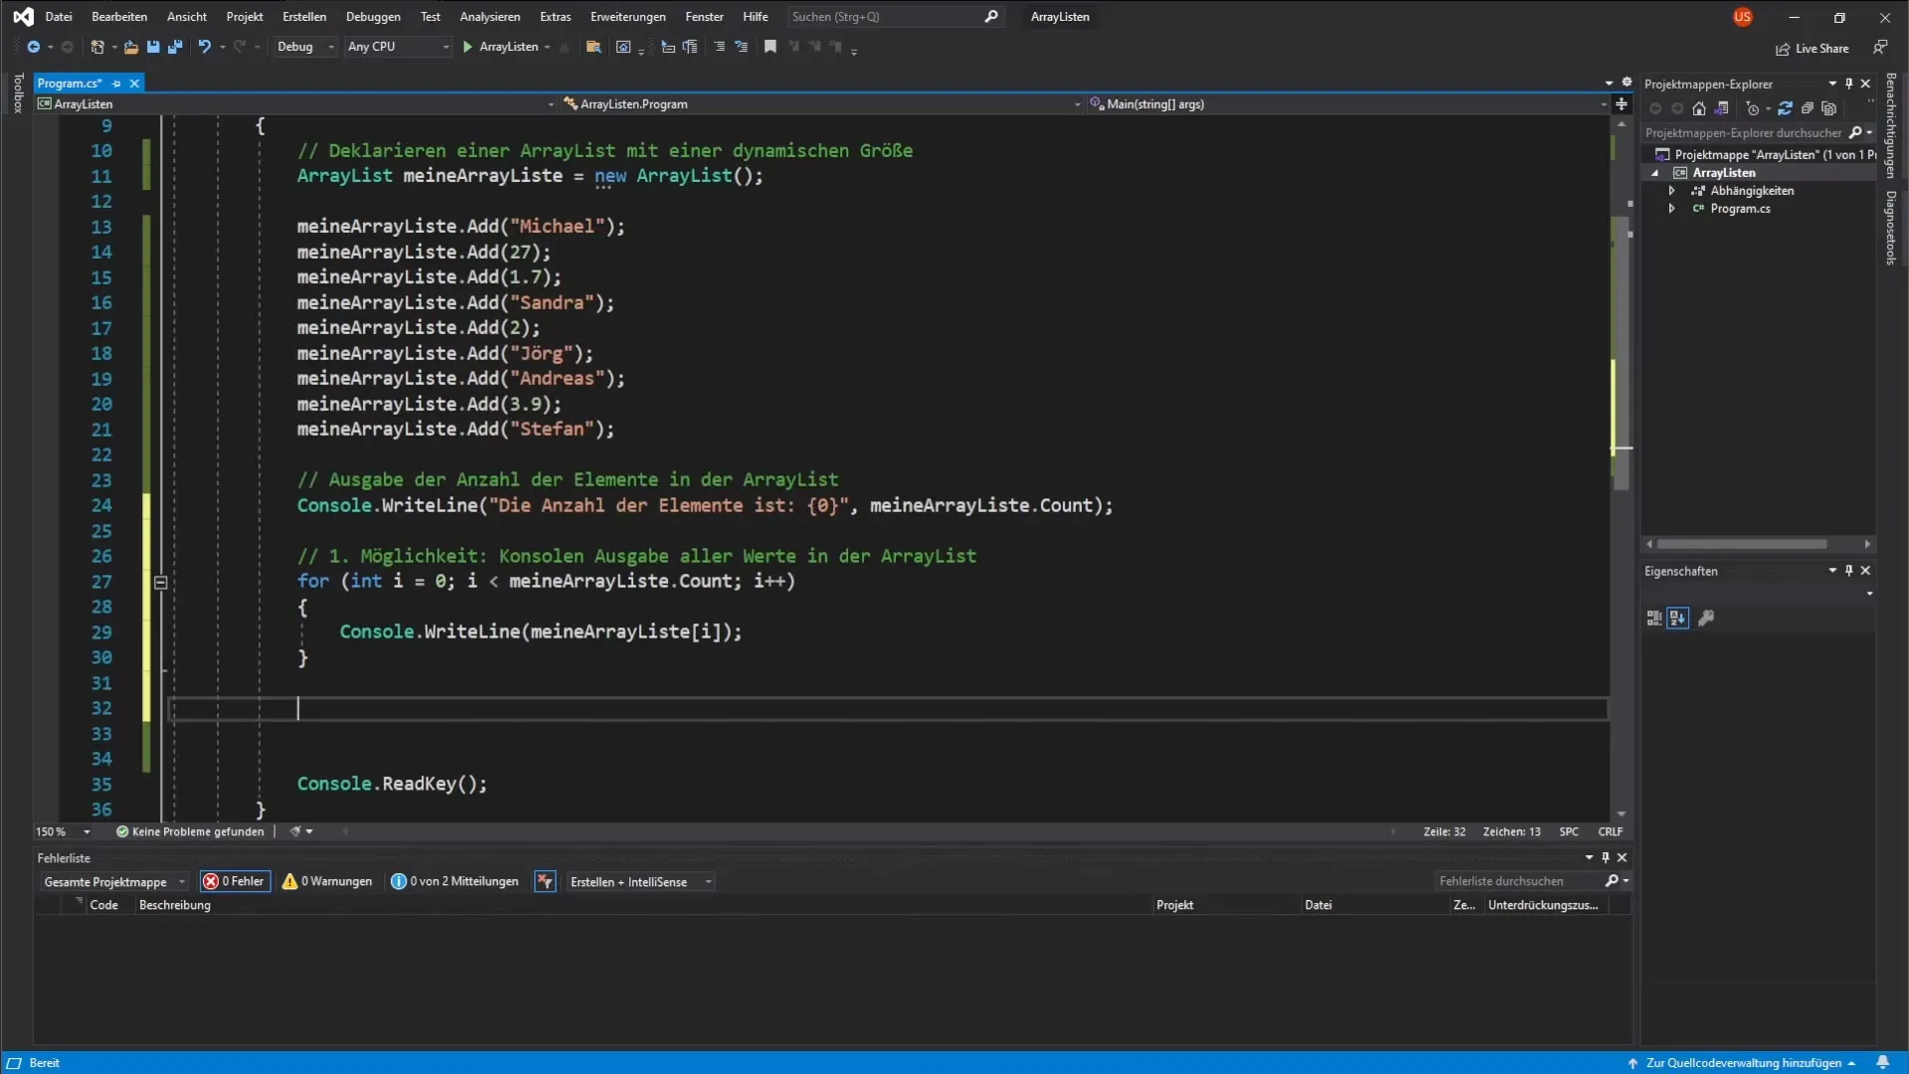The height and width of the screenshot is (1074, 1909).
Task: Click the Navigate Backward arrow in toolbar
Action: click(x=33, y=47)
